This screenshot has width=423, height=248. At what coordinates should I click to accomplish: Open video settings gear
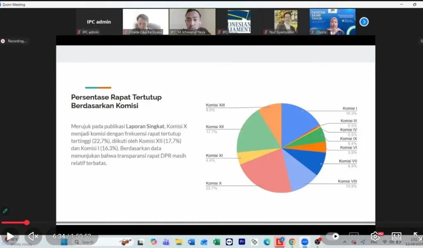375,236
